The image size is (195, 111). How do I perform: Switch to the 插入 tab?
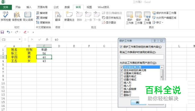(29, 7)
